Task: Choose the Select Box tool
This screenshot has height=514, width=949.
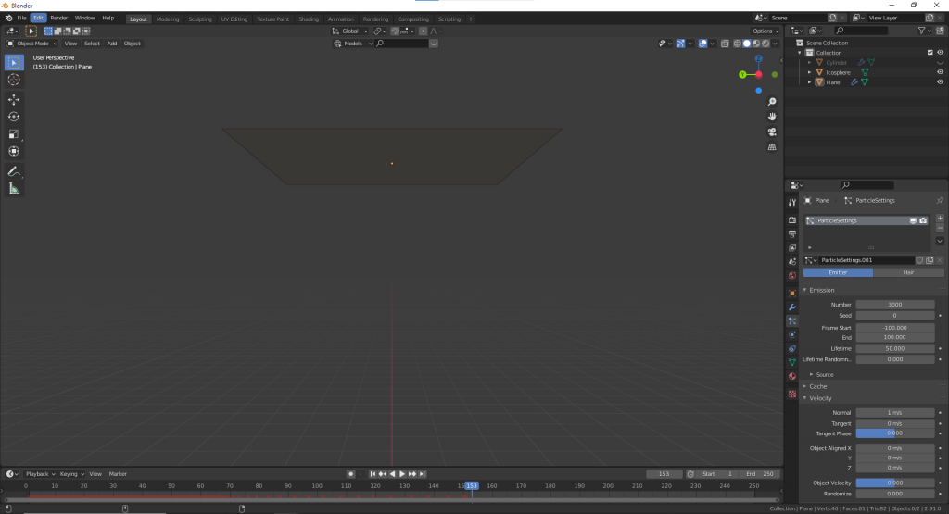Action: point(14,62)
